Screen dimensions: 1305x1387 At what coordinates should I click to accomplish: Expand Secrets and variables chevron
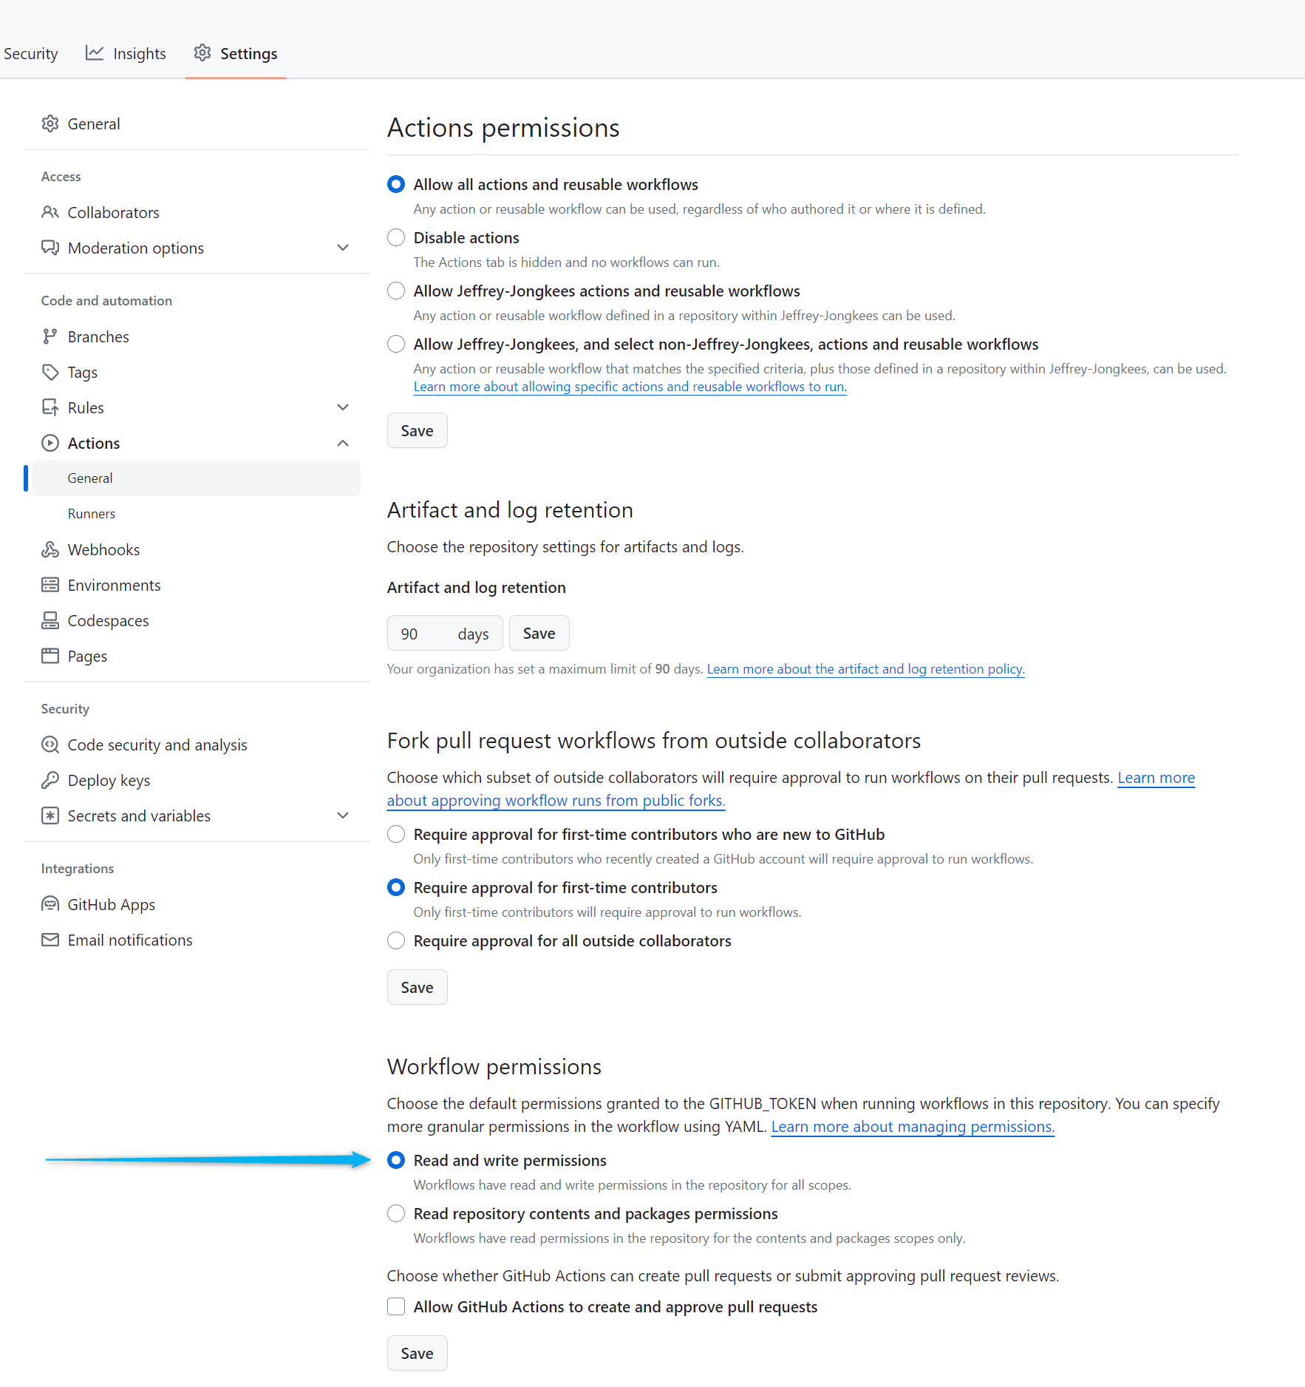343,815
